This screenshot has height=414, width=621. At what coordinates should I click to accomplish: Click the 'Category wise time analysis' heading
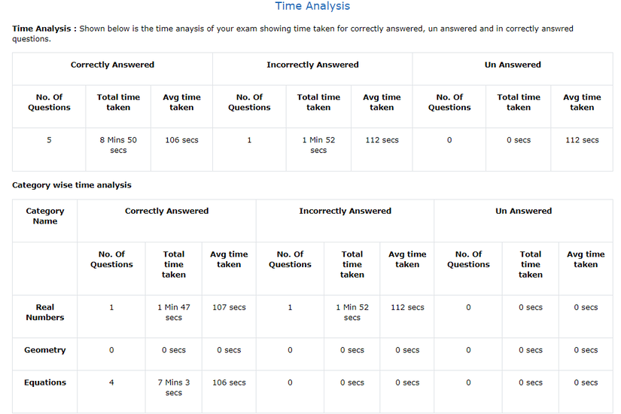point(72,185)
